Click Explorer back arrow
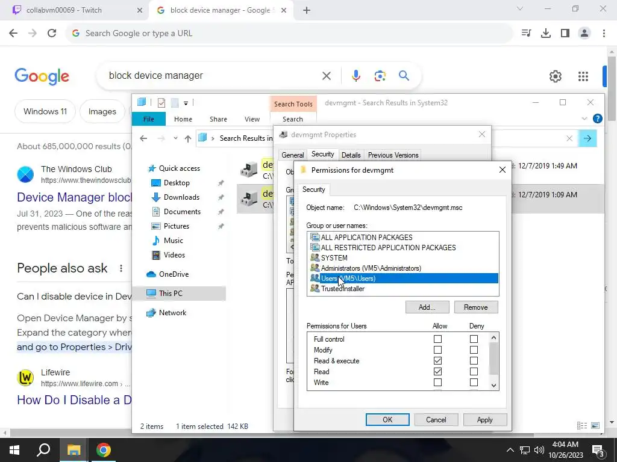The image size is (617, 462). [143, 138]
